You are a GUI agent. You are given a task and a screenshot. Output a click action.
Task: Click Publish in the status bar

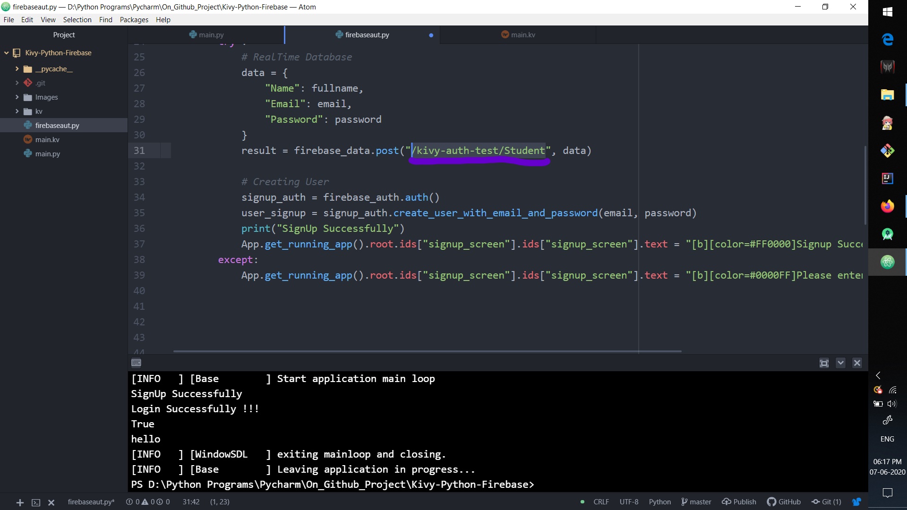point(739,501)
